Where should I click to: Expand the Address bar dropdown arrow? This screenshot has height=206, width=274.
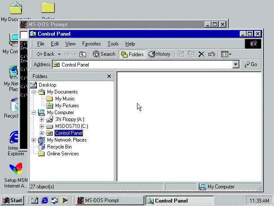coord(235,65)
